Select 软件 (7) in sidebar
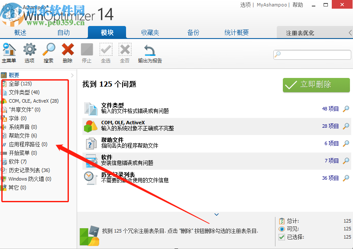The width and height of the screenshot is (353, 249). tap(18, 162)
